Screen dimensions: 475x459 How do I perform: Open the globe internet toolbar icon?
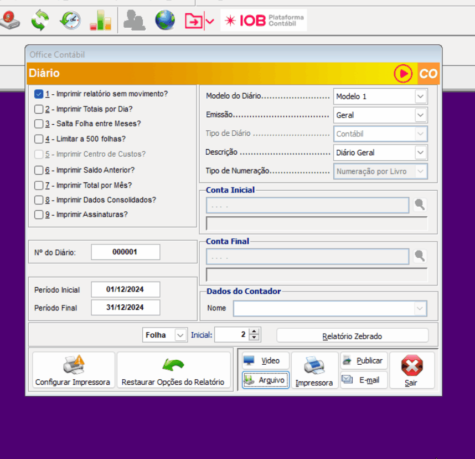point(164,21)
